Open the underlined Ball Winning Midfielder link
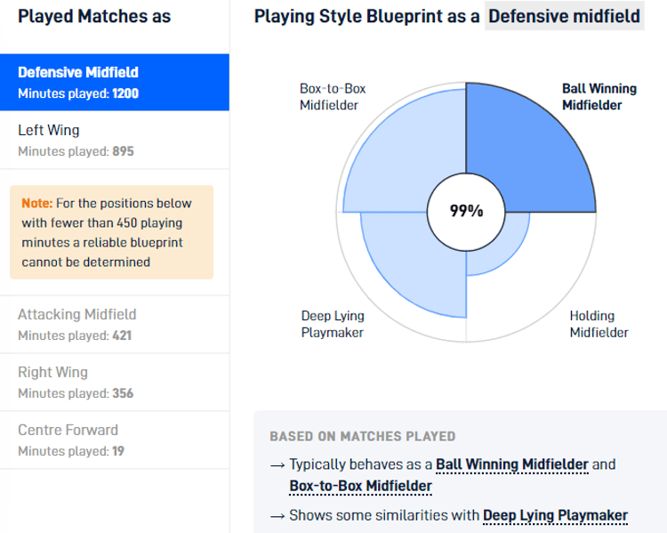The height and width of the screenshot is (533, 667). pos(511,464)
